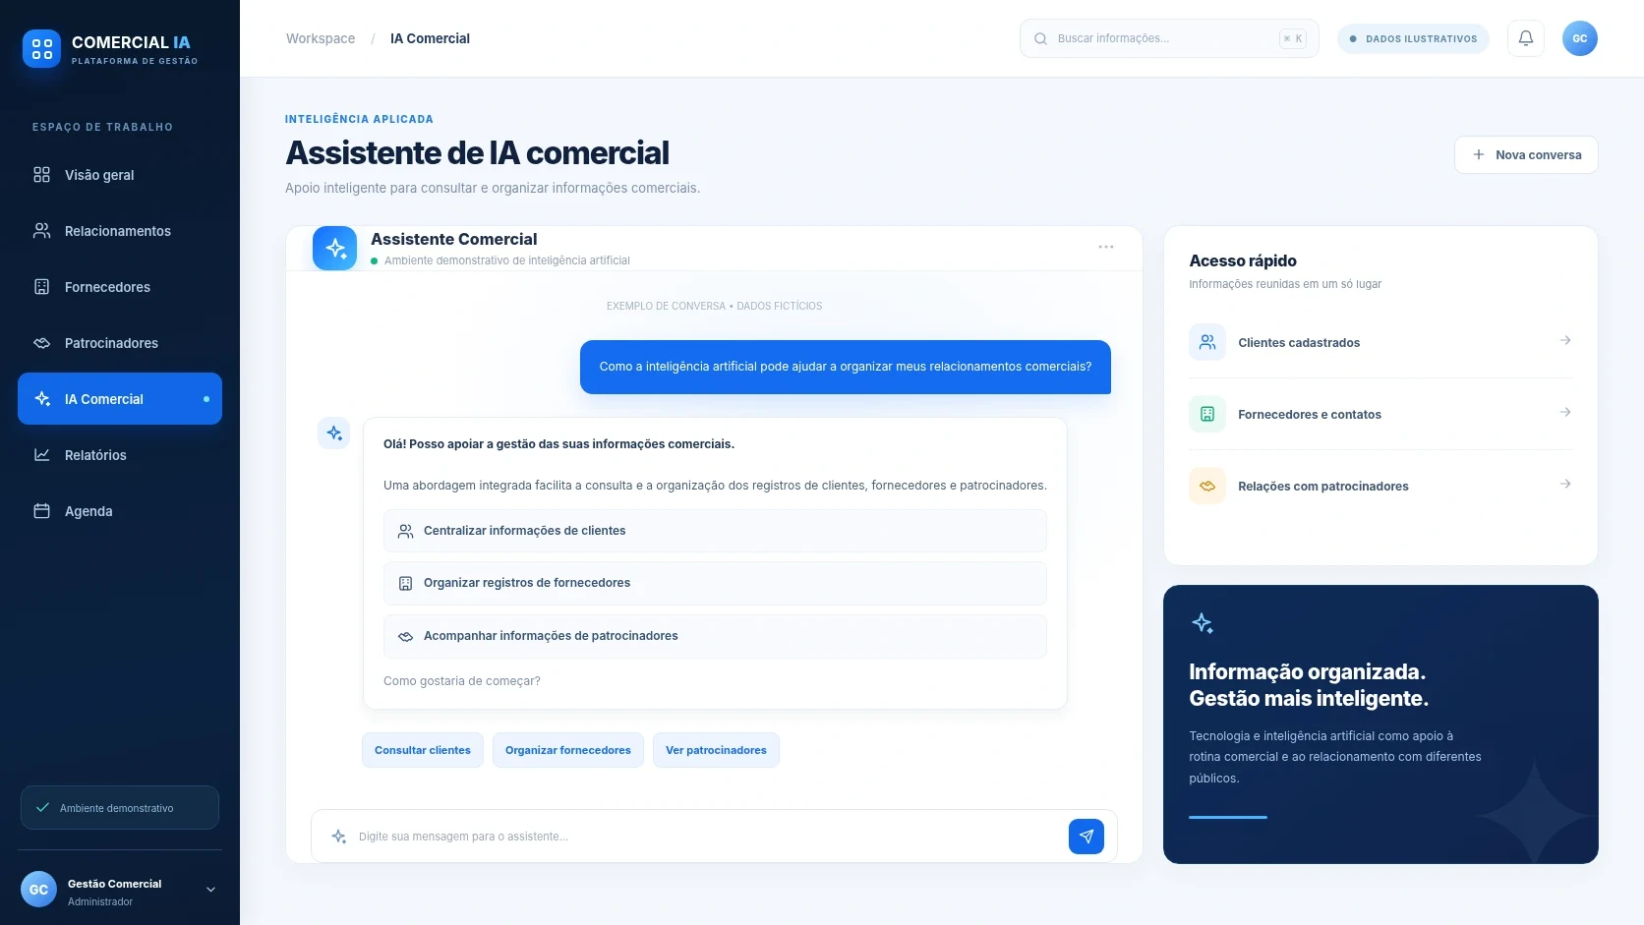Open the chat options three-dot menu

pos(1106,247)
